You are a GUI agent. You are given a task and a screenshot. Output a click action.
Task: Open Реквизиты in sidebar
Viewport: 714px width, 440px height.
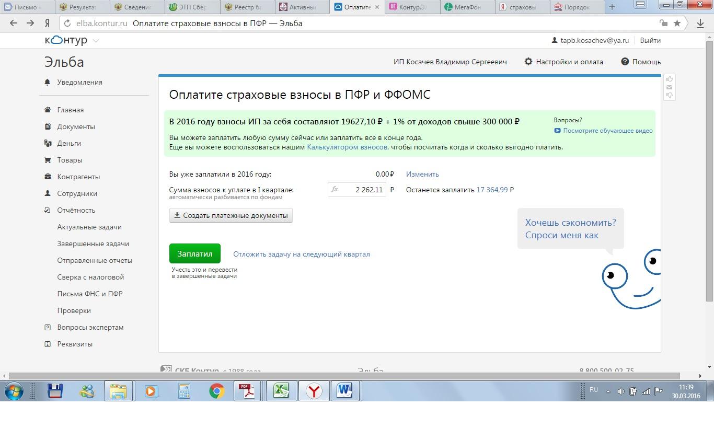coord(68,344)
